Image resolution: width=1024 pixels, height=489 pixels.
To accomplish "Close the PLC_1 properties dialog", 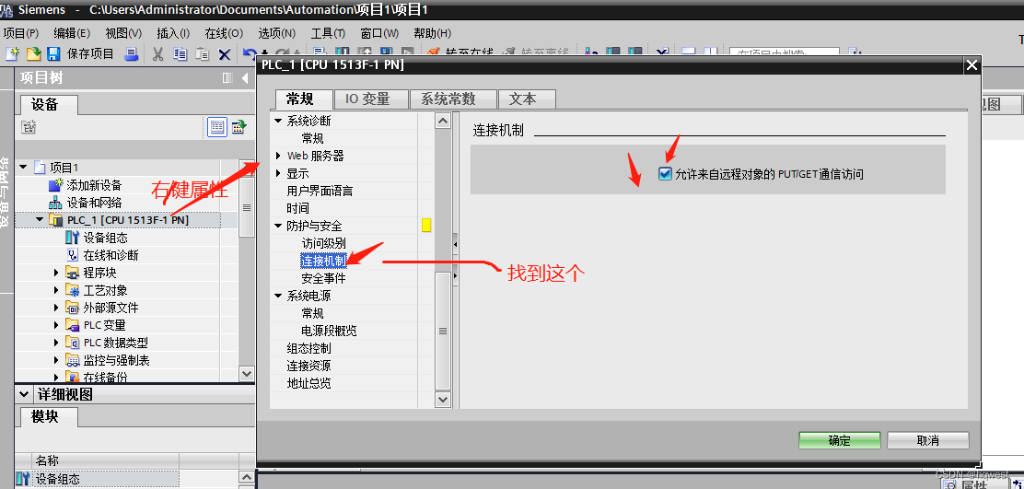I will (972, 64).
